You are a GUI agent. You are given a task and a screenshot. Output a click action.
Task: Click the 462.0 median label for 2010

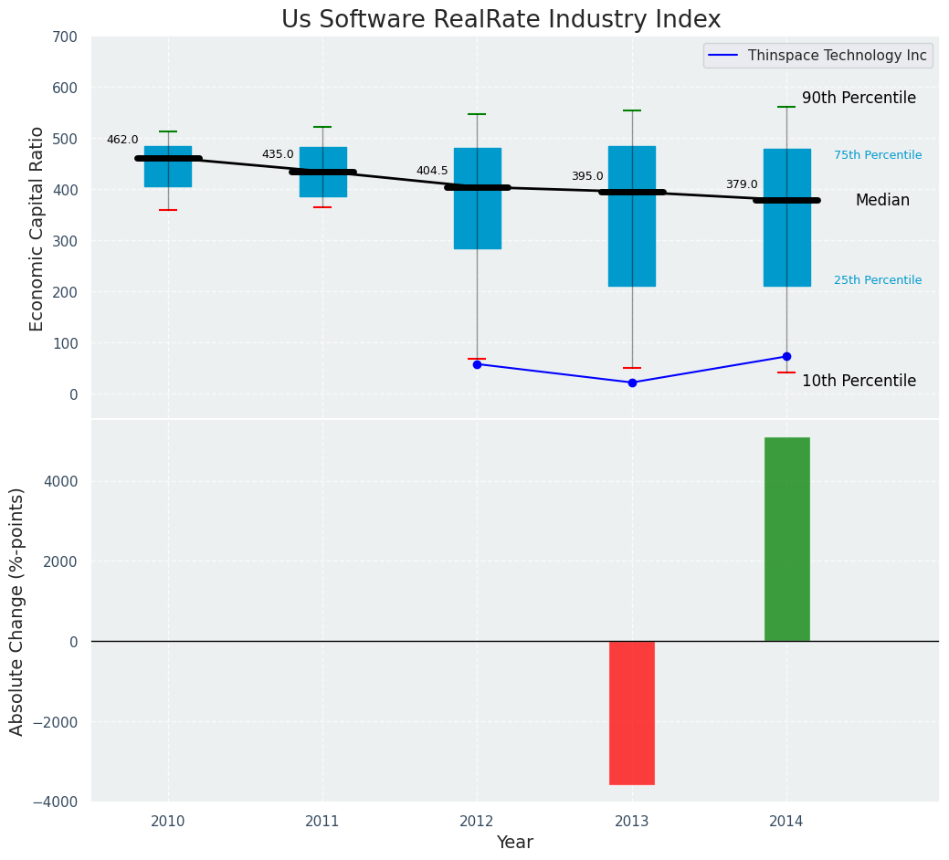point(122,140)
